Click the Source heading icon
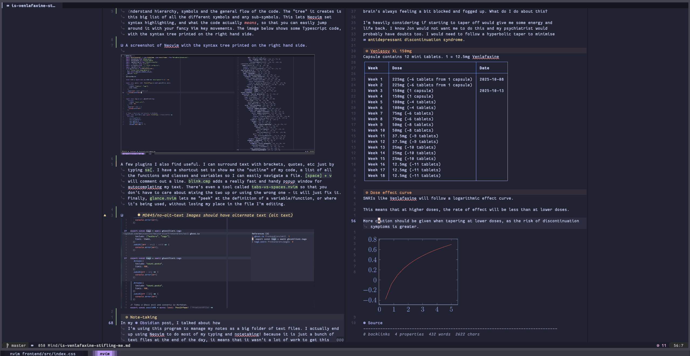This screenshot has height=356, width=690. (x=364, y=323)
